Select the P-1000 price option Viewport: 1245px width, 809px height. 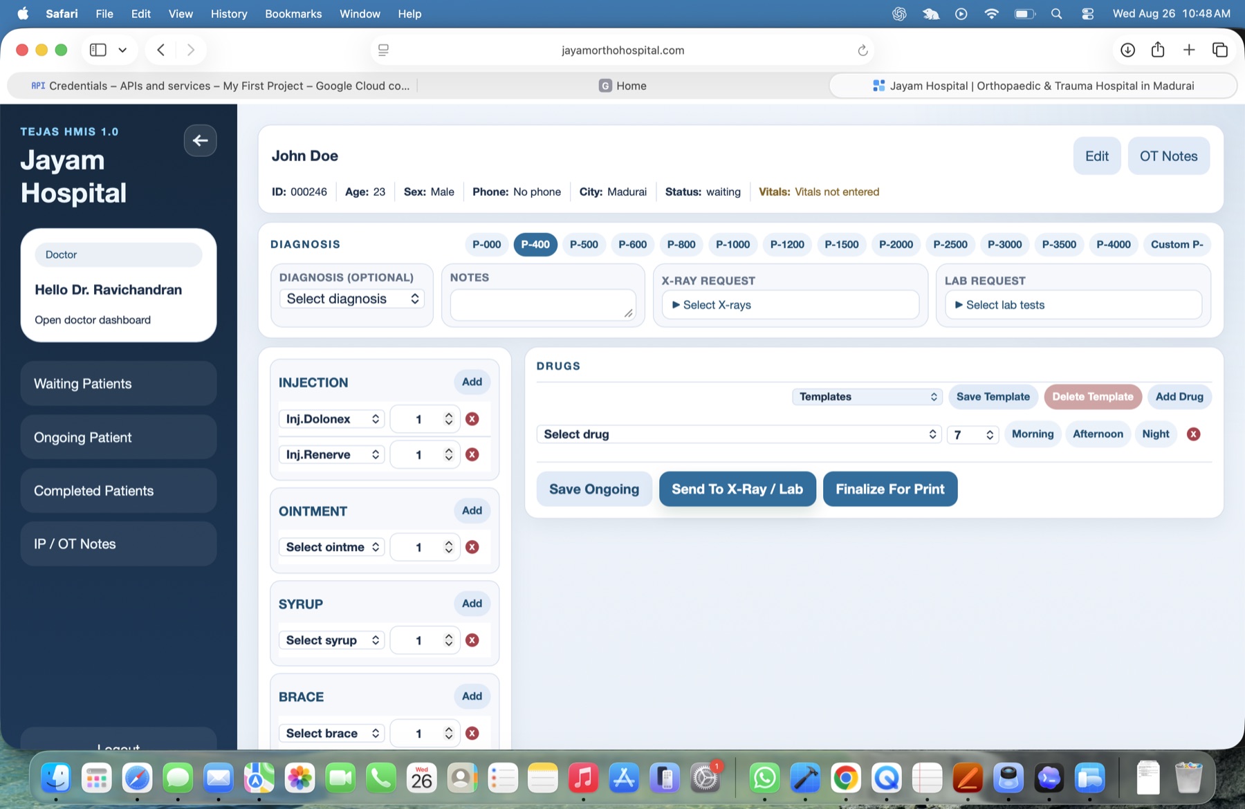click(732, 245)
